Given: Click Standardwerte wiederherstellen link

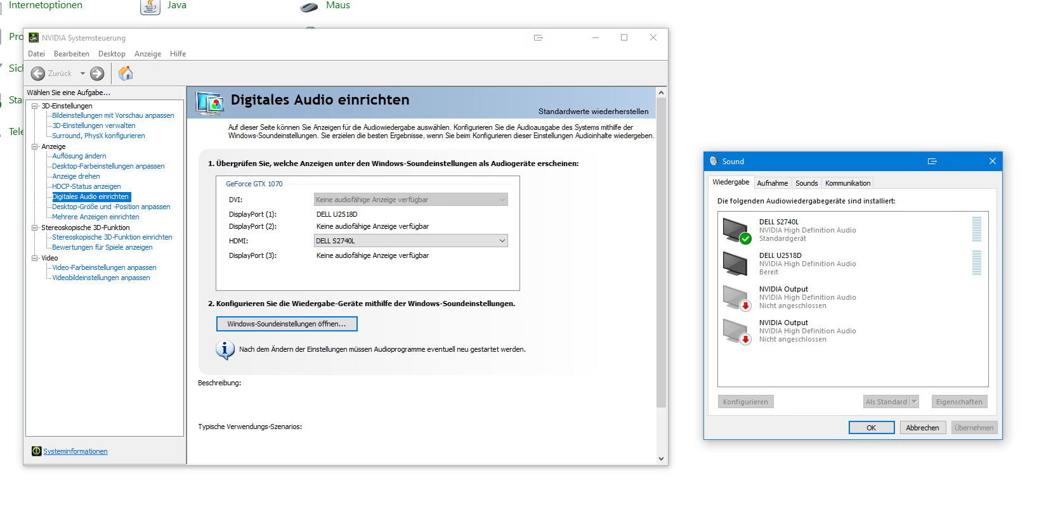Looking at the screenshot, I should (x=594, y=112).
